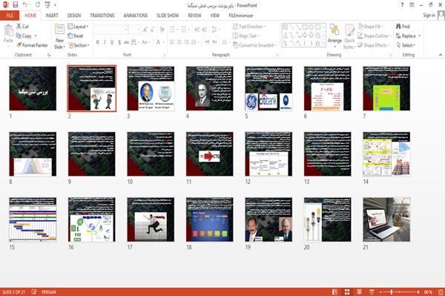Screen dimensions: 445x296
Task: Click the Undo arrow icon
Action: [25, 5]
